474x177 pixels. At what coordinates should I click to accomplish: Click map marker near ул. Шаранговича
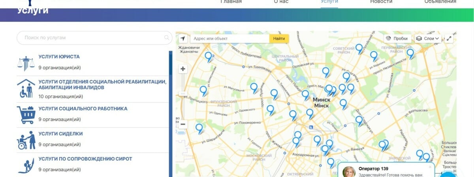pos(199,129)
